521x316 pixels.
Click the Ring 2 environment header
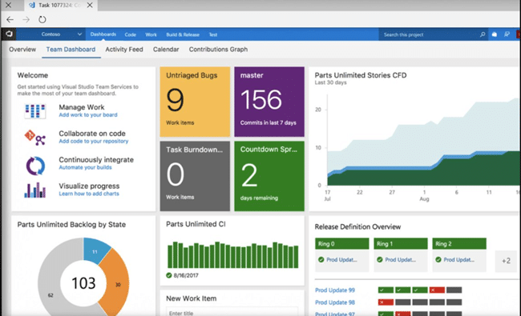459,244
